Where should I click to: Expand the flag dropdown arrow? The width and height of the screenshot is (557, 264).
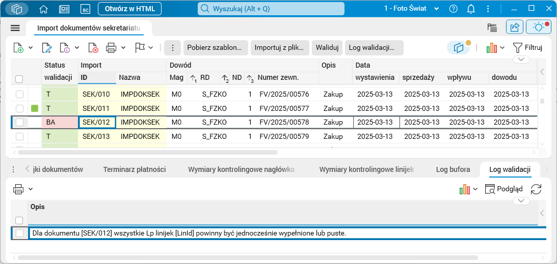[151, 48]
